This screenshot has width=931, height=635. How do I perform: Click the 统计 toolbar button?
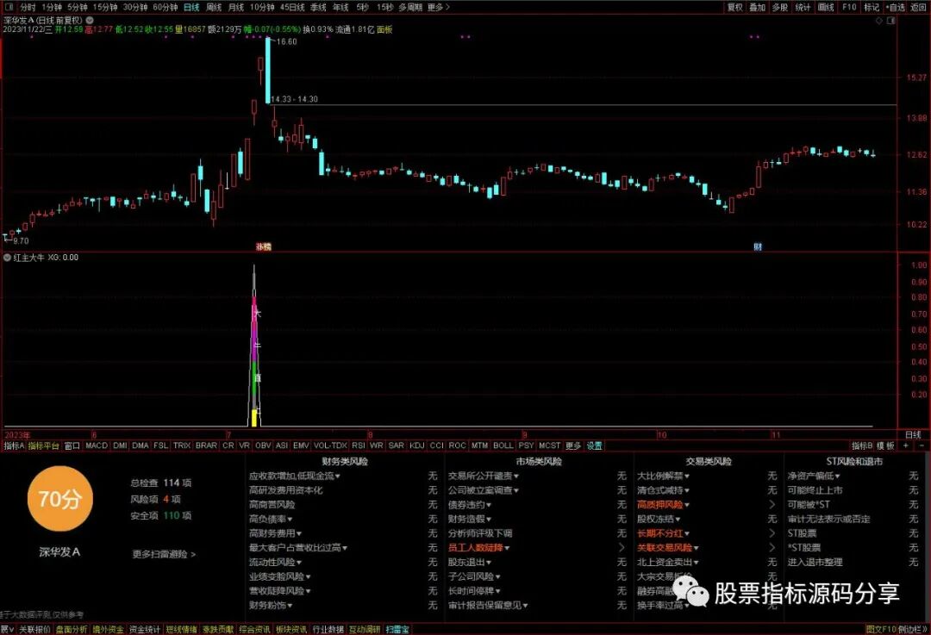pyautogui.click(x=803, y=7)
